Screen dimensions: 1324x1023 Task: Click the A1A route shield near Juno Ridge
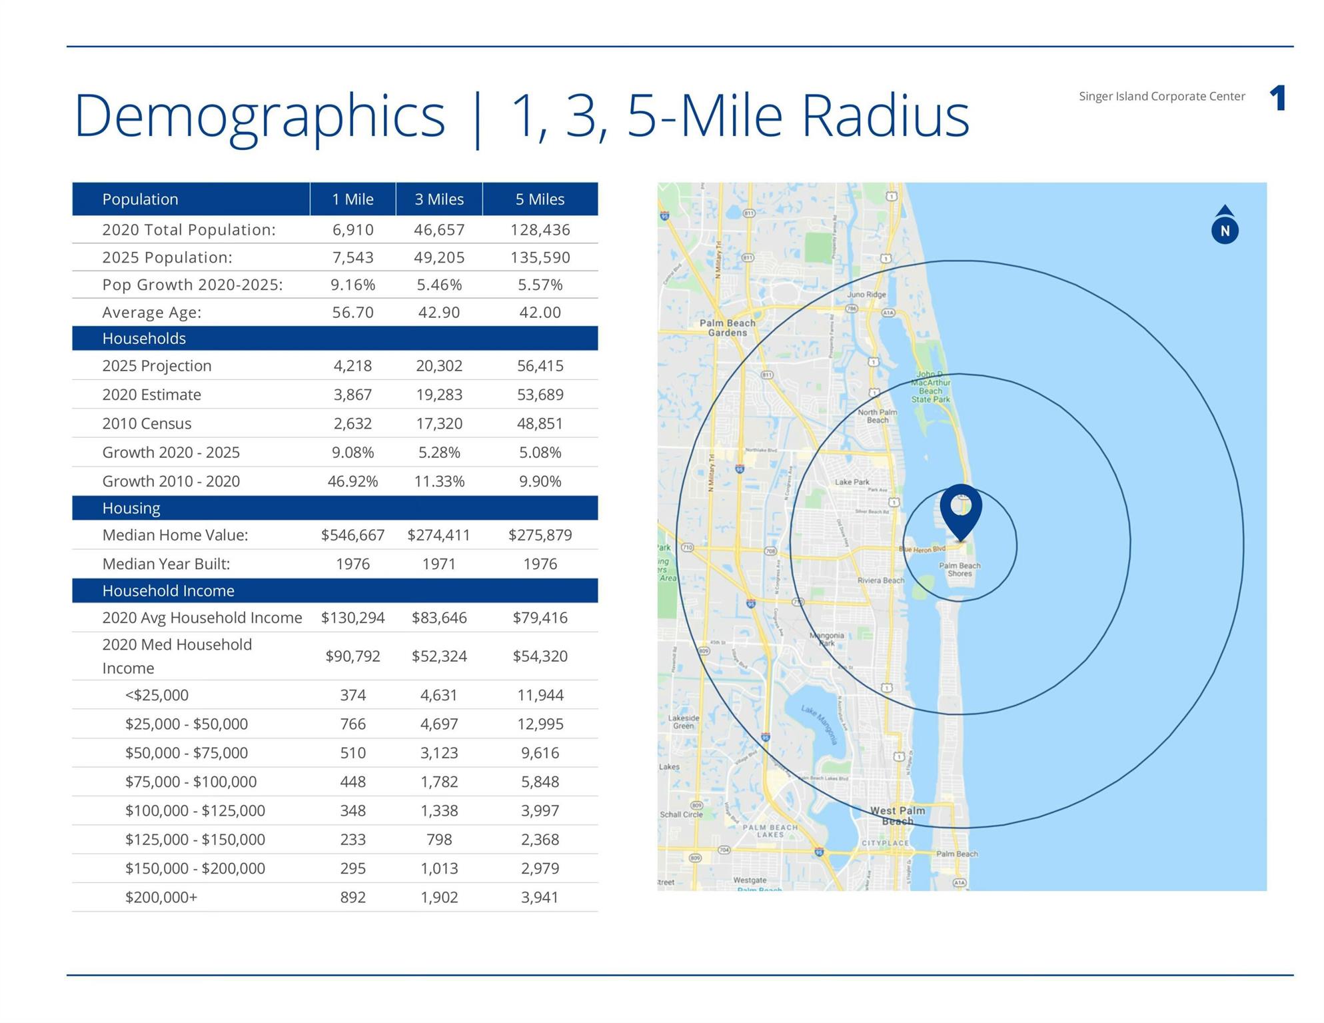(888, 313)
